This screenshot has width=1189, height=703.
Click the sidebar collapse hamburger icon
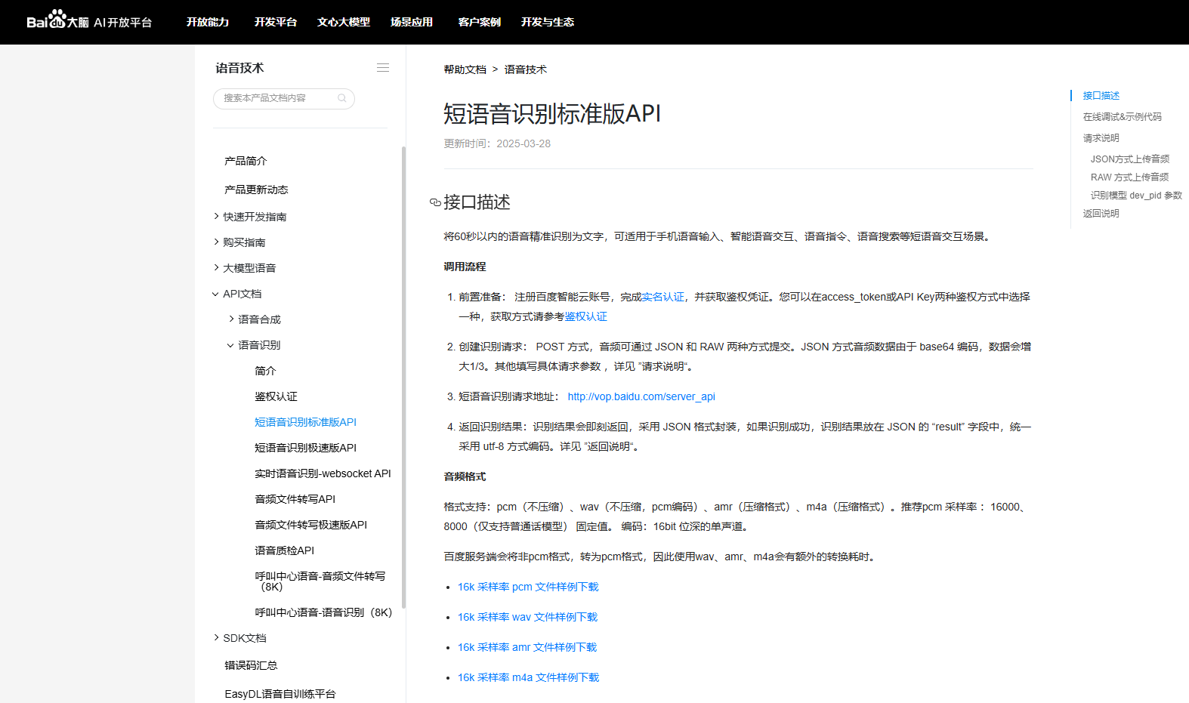point(383,68)
